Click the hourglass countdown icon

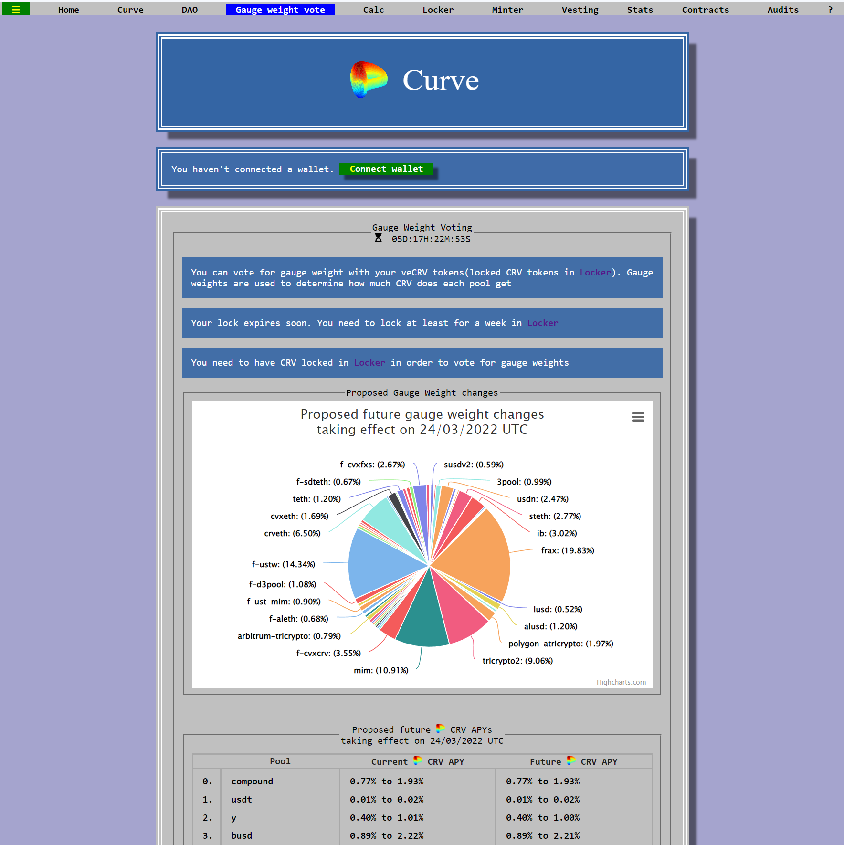[x=378, y=238]
